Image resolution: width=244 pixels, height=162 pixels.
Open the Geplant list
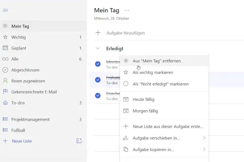pos(43,48)
